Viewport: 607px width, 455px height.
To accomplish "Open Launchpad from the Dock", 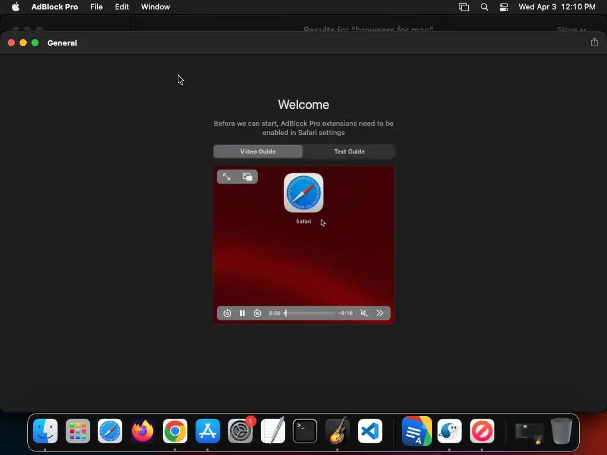I will 78,431.
